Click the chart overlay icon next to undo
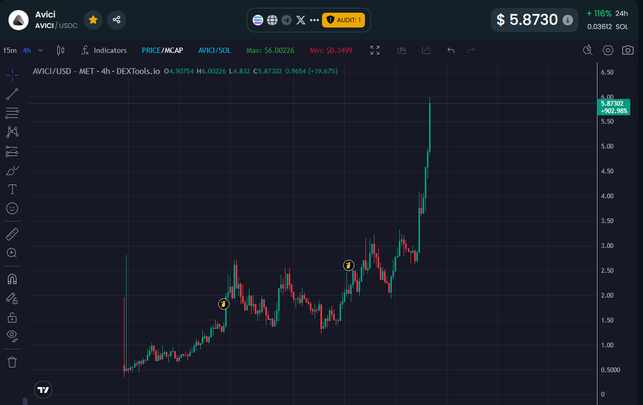 tap(427, 50)
